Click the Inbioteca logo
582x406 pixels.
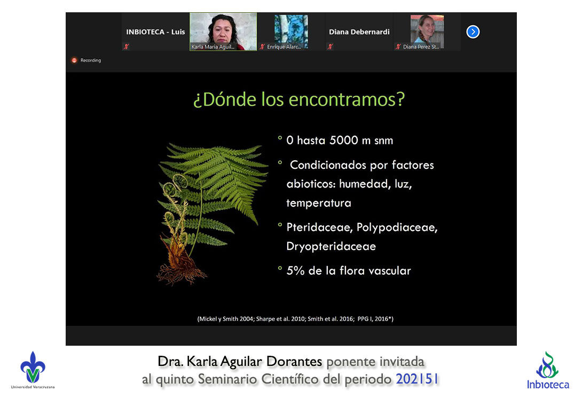tap(548, 370)
